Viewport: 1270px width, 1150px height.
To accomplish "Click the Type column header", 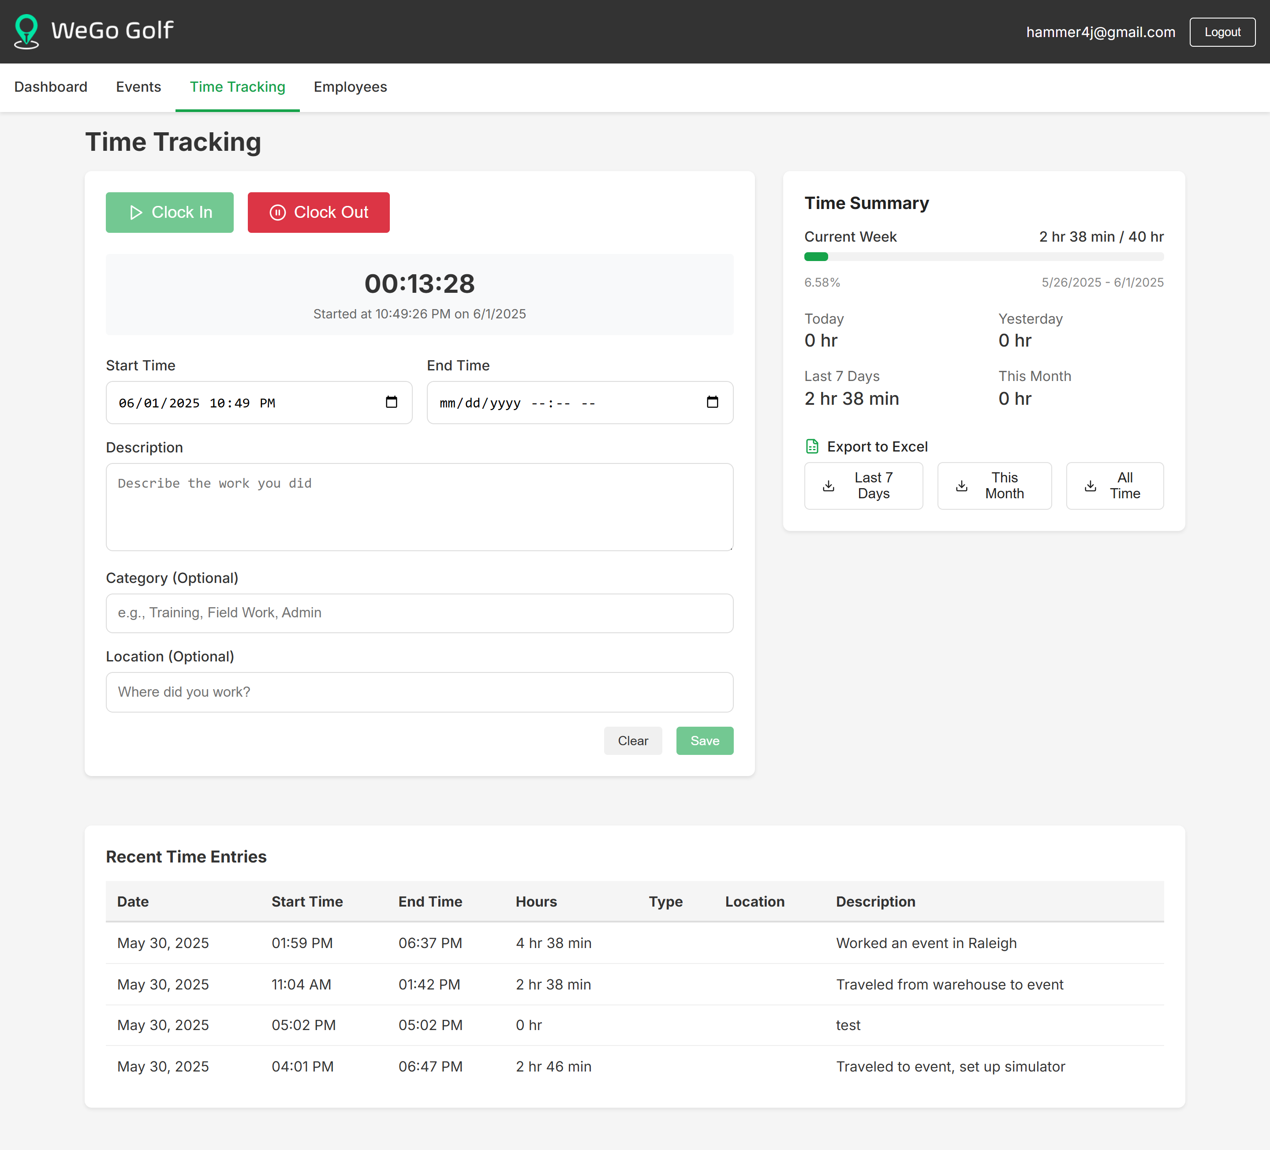I will [x=665, y=902].
